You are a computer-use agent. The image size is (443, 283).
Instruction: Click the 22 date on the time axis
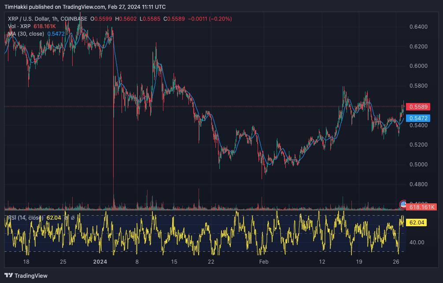(x=211, y=262)
